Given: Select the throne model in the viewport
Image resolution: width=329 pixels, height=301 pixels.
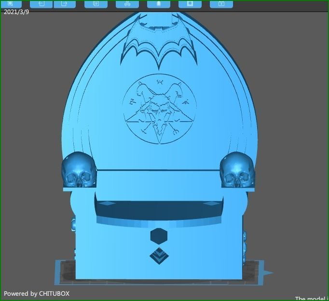Looking at the screenshot, I should coord(159,147).
